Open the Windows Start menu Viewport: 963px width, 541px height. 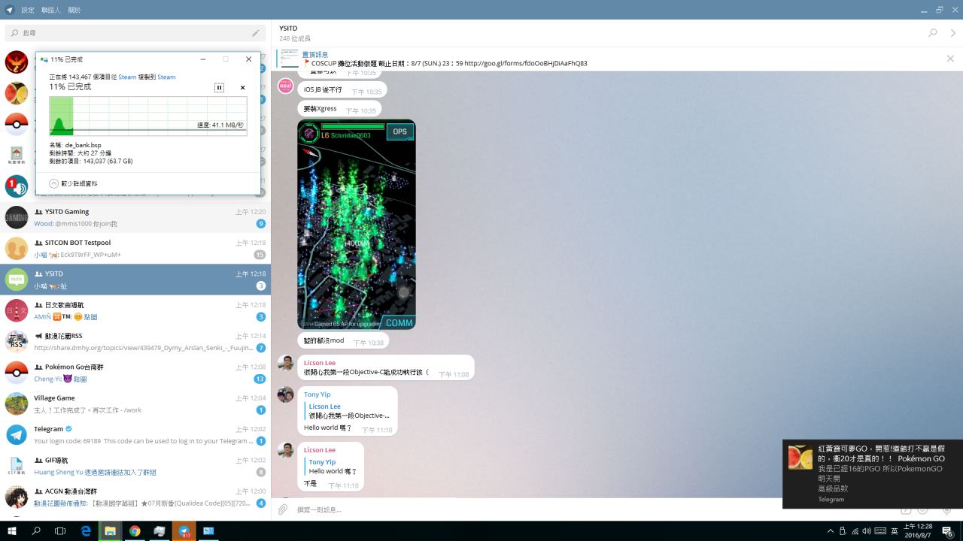coord(11,531)
